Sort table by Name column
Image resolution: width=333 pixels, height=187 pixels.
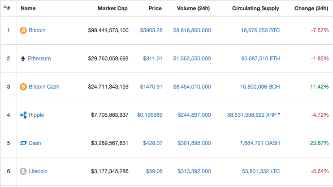[28, 8]
